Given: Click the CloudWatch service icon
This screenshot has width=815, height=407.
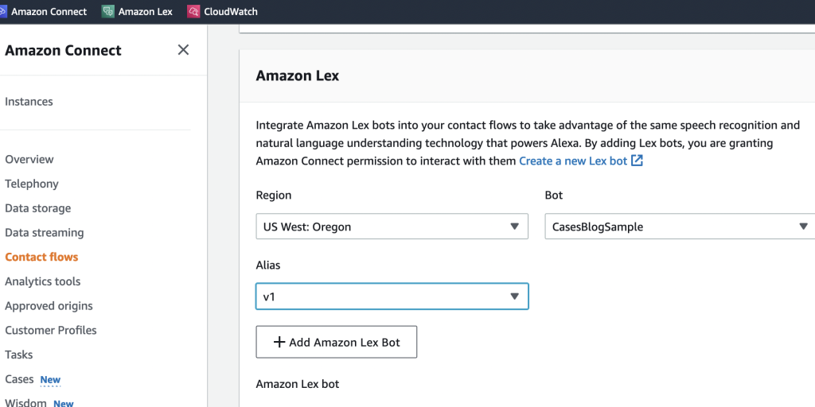Looking at the screenshot, I should pyautogui.click(x=193, y=12).
